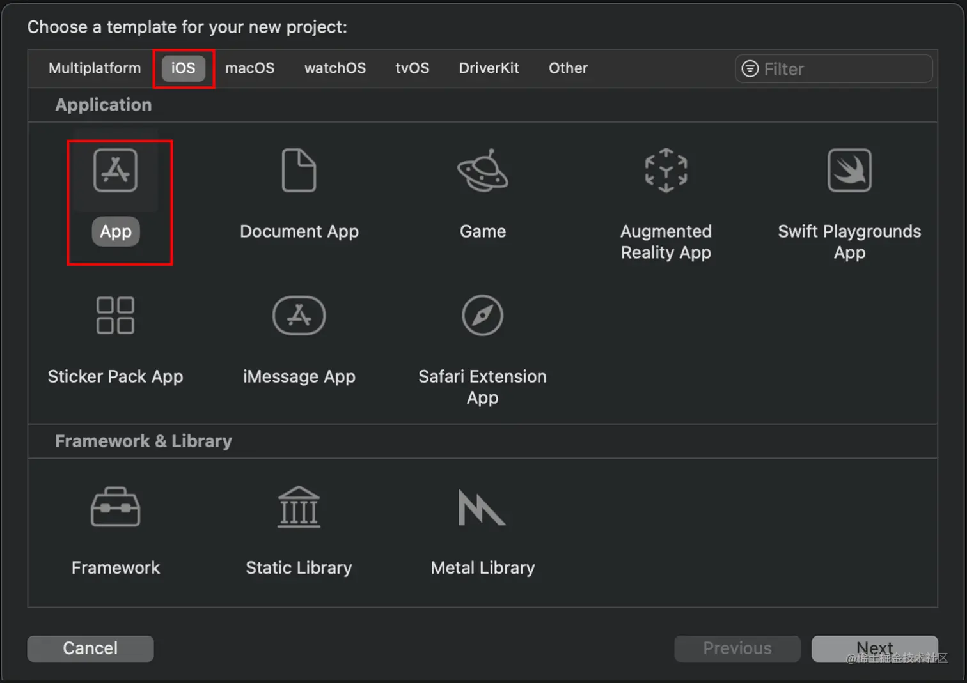967x683 pixels.
Task: Click the "Augmented Reality App" label
Action: point(666,242)
